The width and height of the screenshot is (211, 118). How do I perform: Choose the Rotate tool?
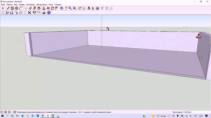click(x=52, y=8)
